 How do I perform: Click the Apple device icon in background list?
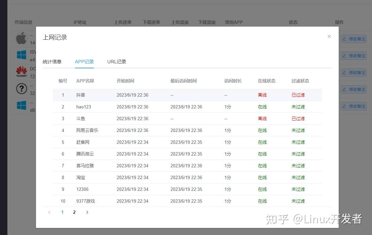tap(21, 38)
